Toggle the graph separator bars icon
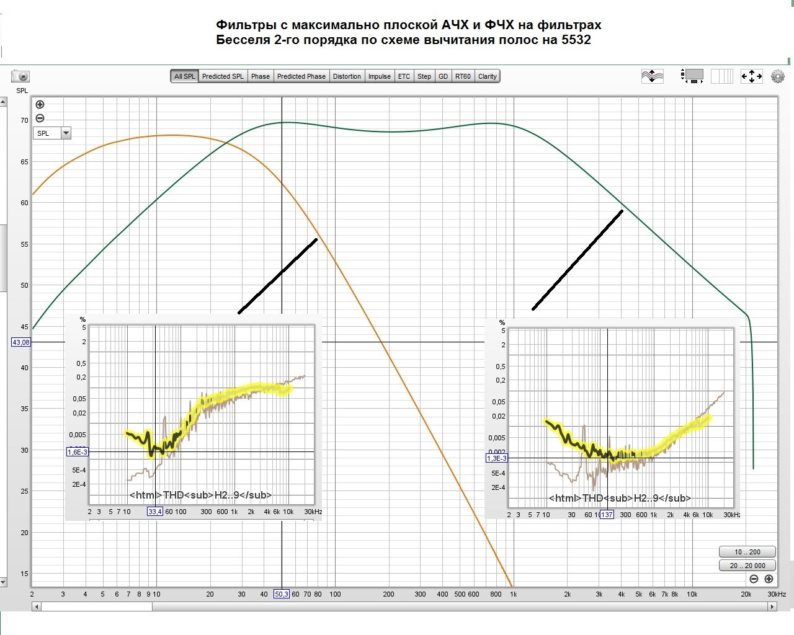This screenshot has width=794, height=635. tap(722, 76)
